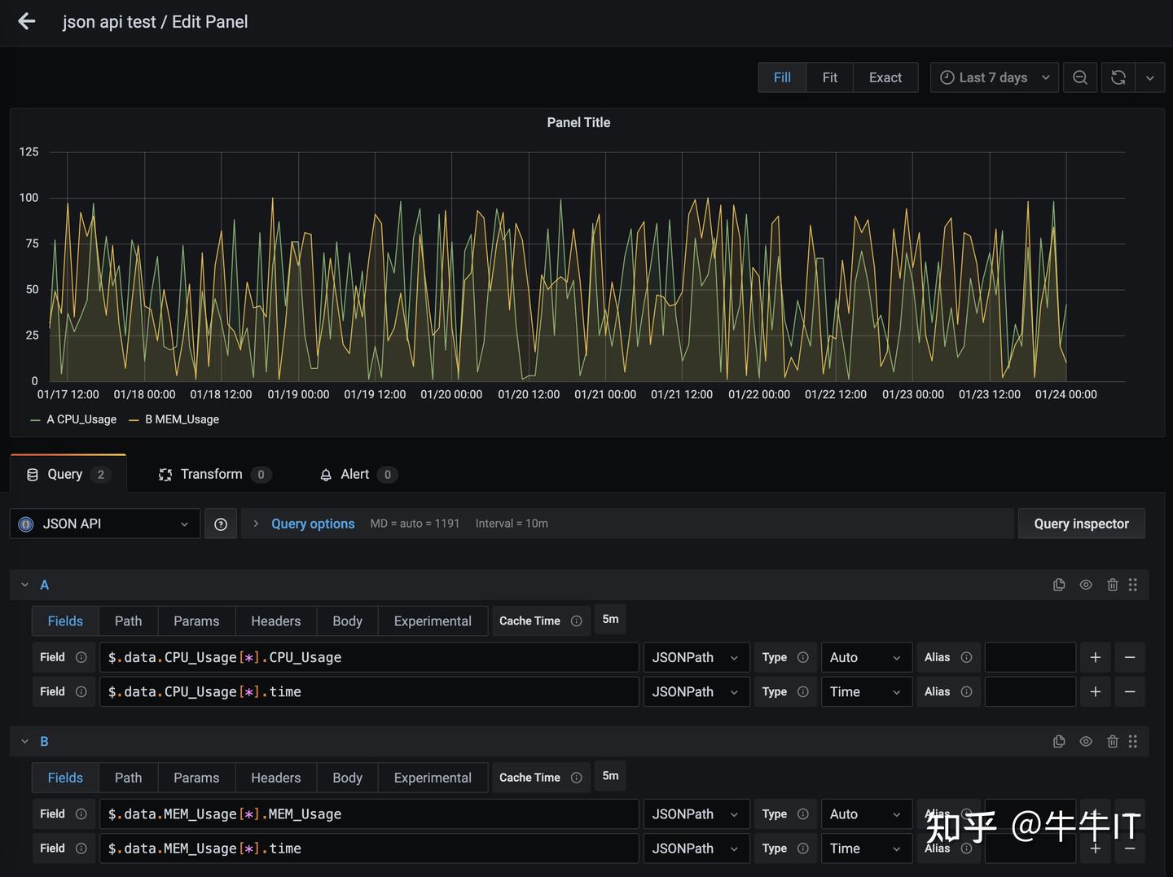Zoom out the time range with magnifier icon
This screenshot has height=877, width=1173.
click(x=1080, y=77)
